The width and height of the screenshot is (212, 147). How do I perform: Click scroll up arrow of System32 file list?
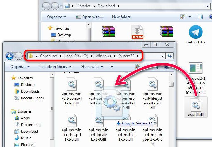click(x=171, y=75)
